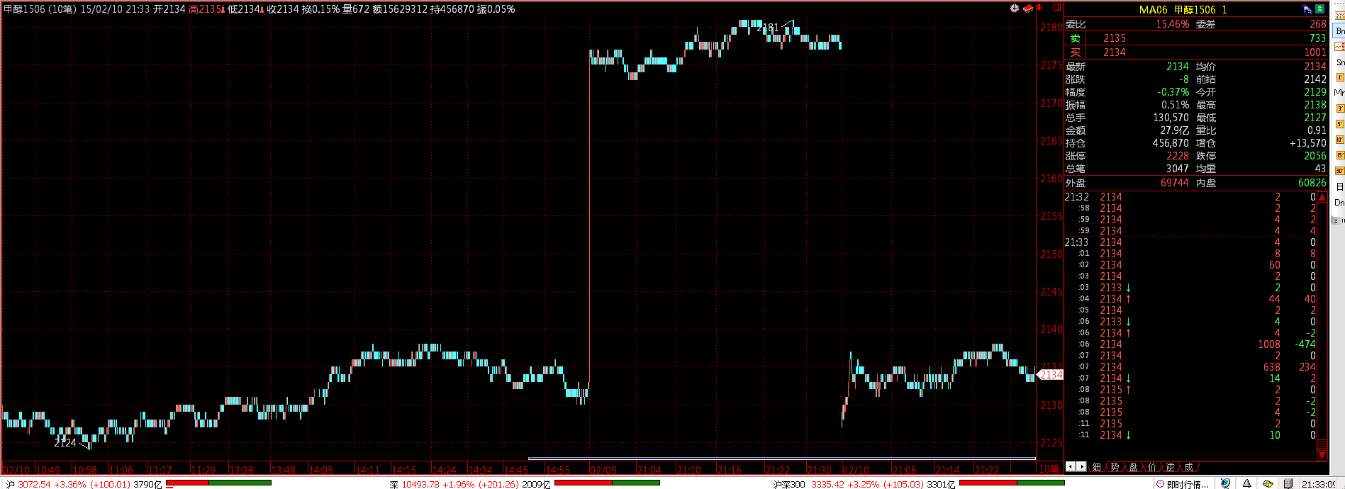Image resolution: width=1345 pixels, height=489 pixels.
Task: Click the tick row with volume 1008
Action: point(1191,344)
